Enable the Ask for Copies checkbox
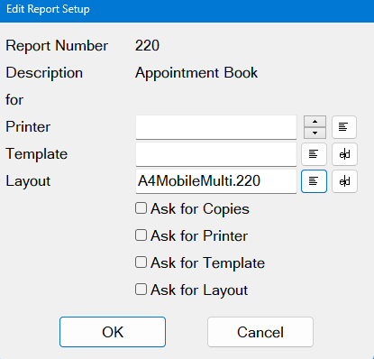Screen dimensions: 374x359 point(141,208)
